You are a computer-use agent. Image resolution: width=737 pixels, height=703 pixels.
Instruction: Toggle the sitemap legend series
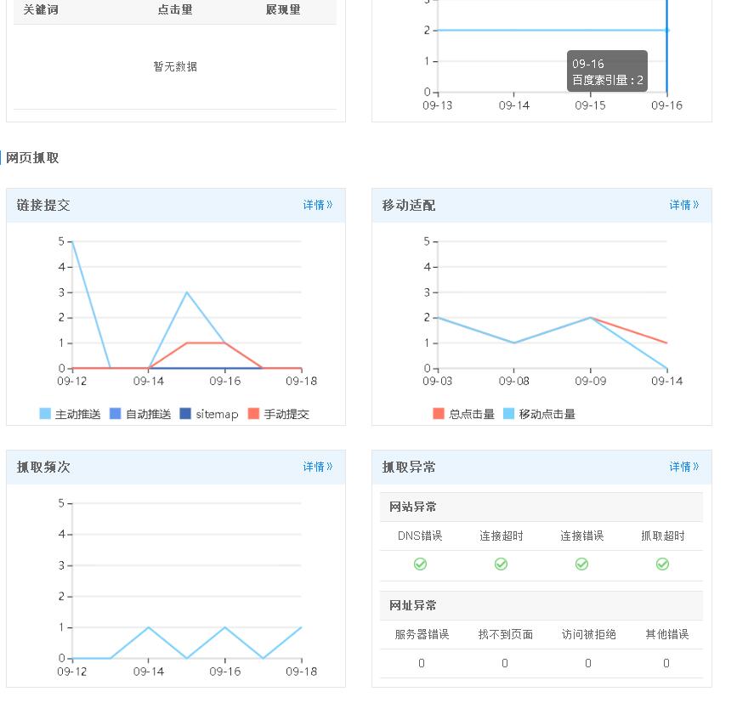tap(209, 414)
